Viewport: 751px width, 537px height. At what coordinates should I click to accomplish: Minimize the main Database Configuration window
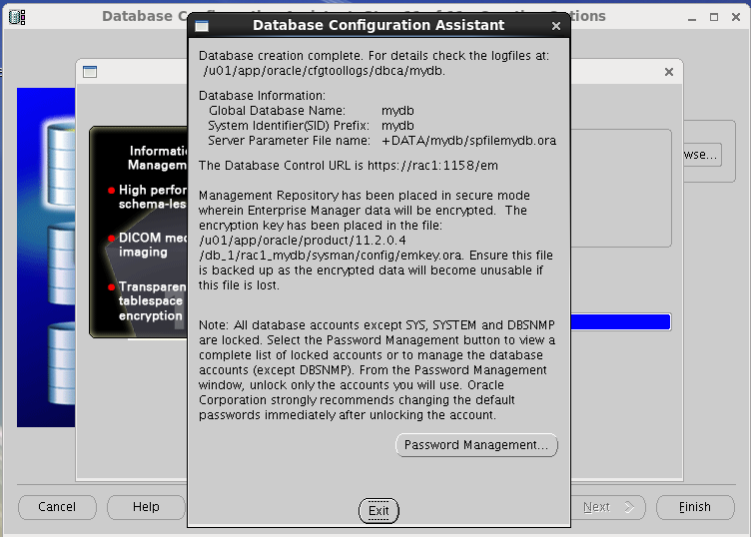pyautogui.click(x=692, y=18)
